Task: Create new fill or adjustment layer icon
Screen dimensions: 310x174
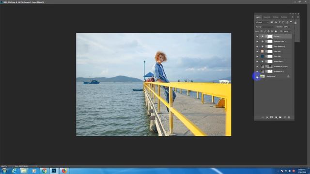Action: (276, 117)
